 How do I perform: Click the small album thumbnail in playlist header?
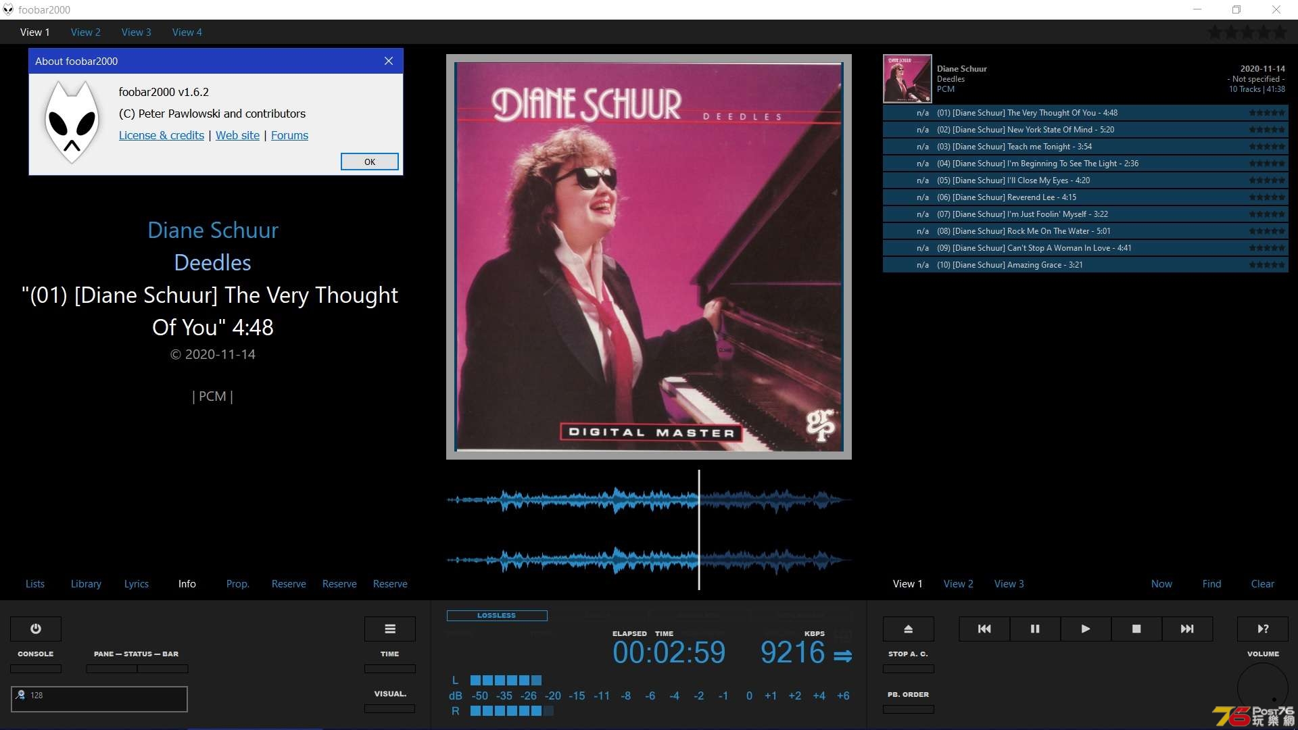point(907,78)
